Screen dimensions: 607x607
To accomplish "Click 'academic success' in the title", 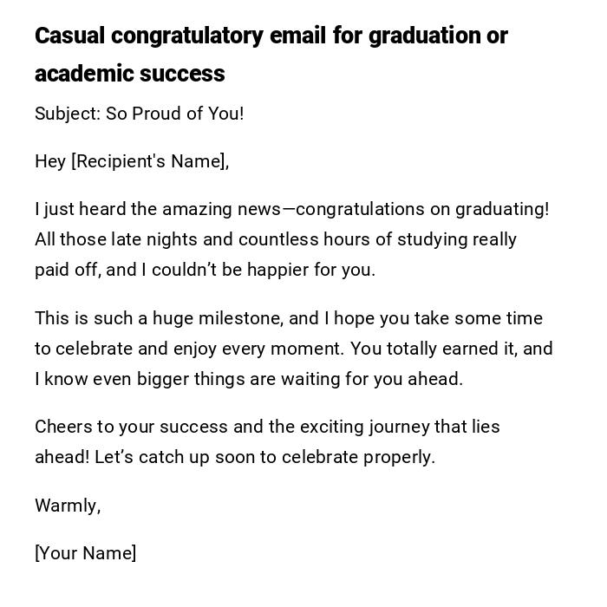I will pos(130,74).
